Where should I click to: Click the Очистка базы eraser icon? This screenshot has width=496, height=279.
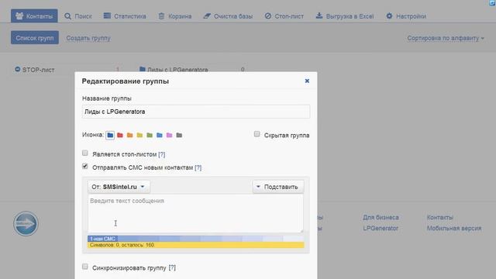pos(207,15)
